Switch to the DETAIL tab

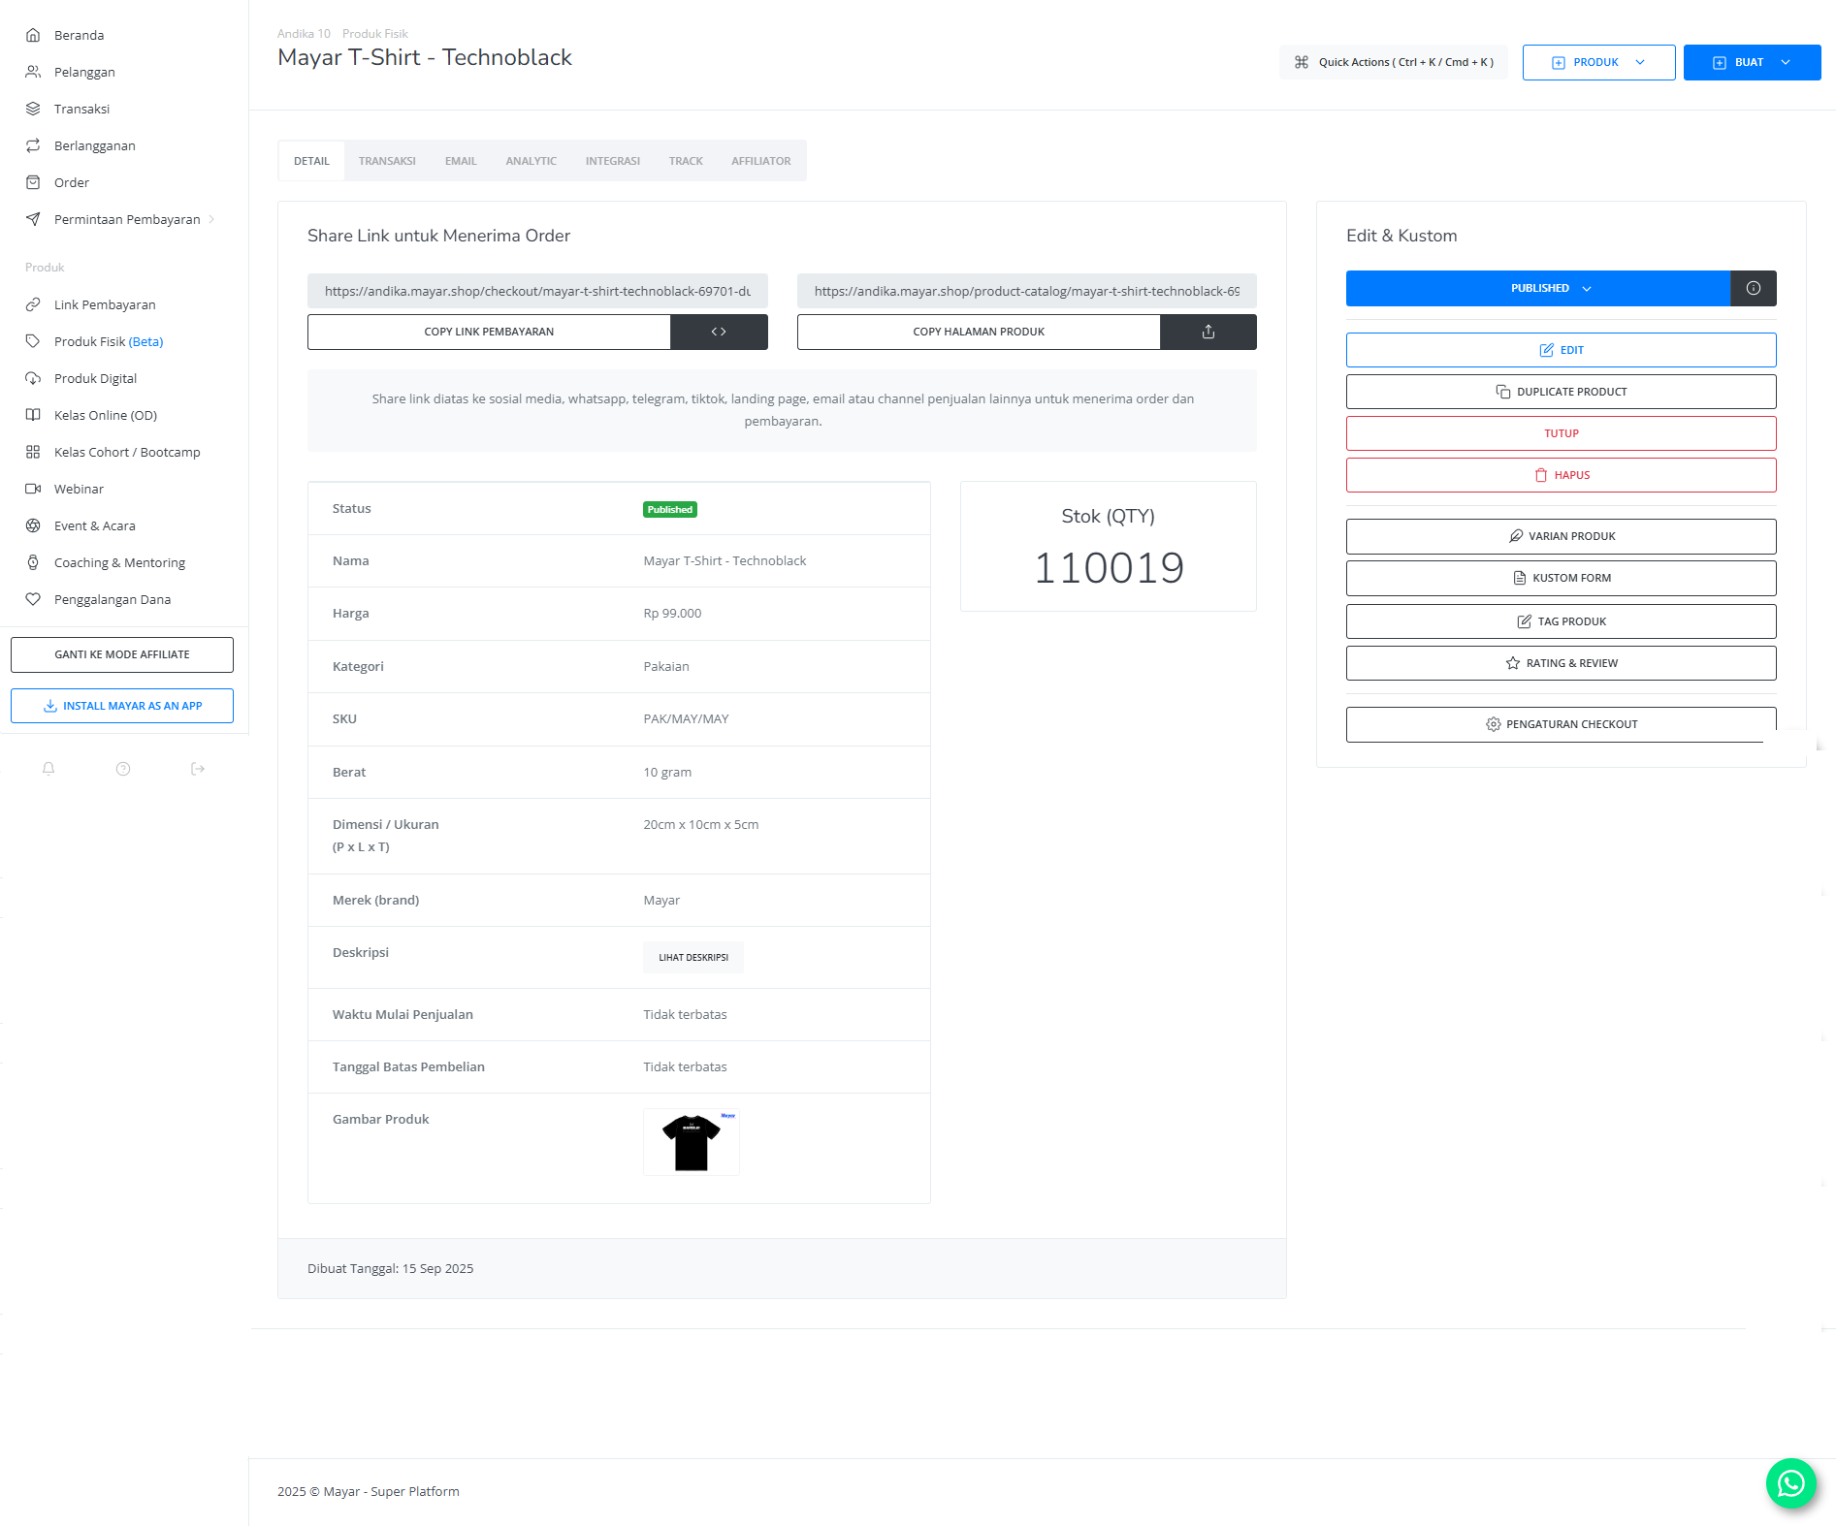(311, 161)
